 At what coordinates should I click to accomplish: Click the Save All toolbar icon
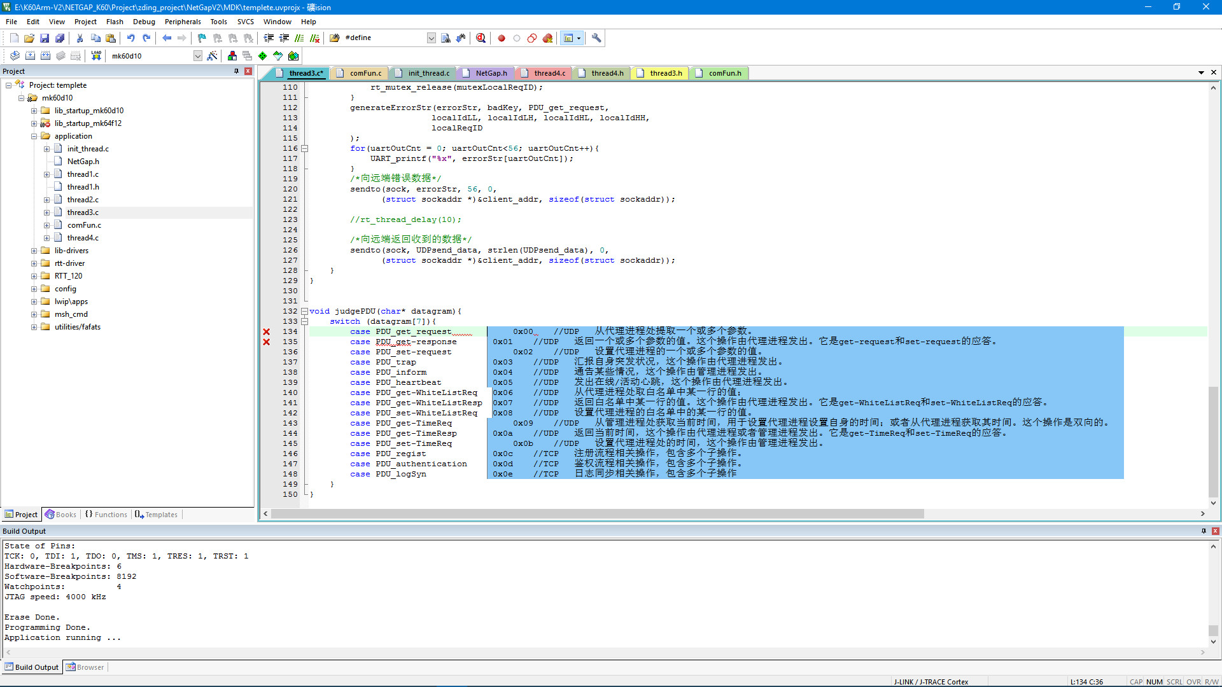(x=60, y=38)
